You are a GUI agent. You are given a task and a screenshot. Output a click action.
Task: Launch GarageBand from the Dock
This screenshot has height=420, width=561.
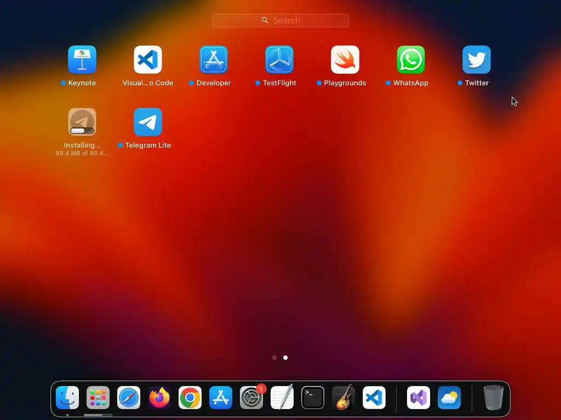(x=344, y=398)
